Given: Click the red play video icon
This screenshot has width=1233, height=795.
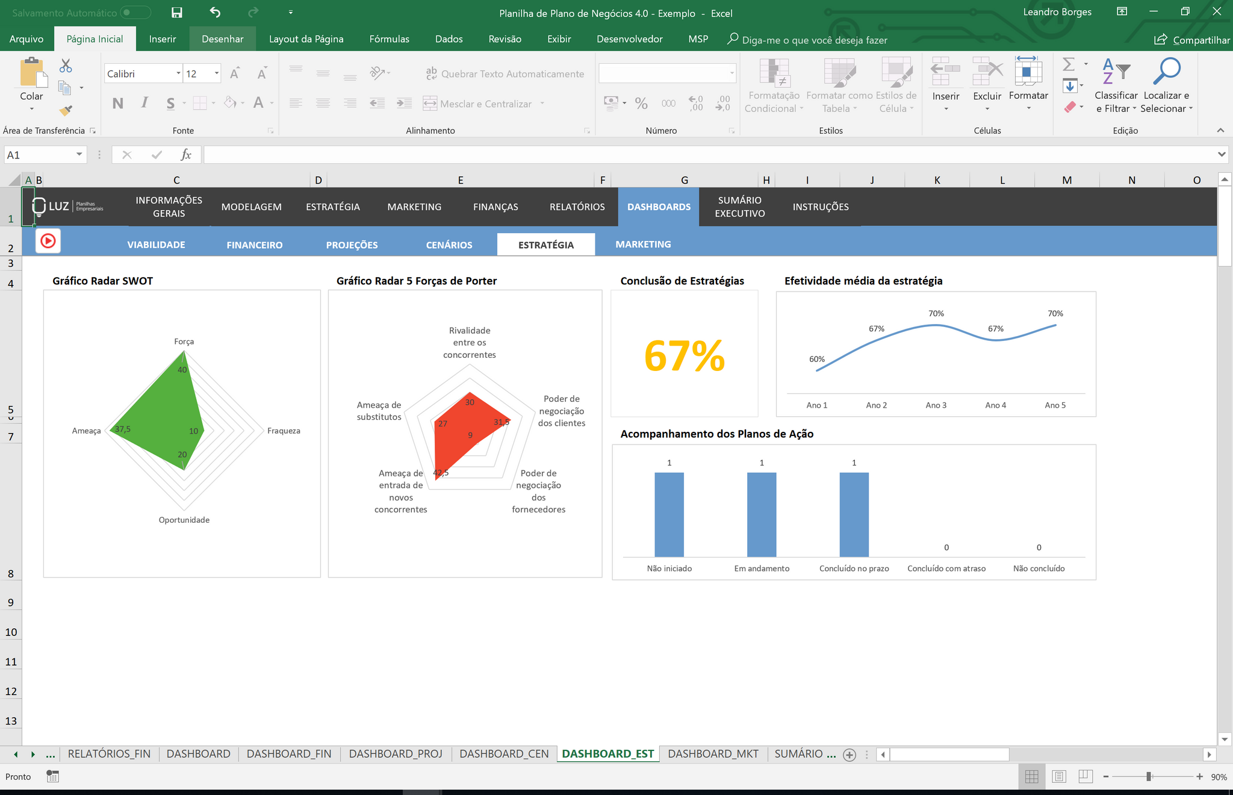Looking at the screenshot, I should [48, 242].
